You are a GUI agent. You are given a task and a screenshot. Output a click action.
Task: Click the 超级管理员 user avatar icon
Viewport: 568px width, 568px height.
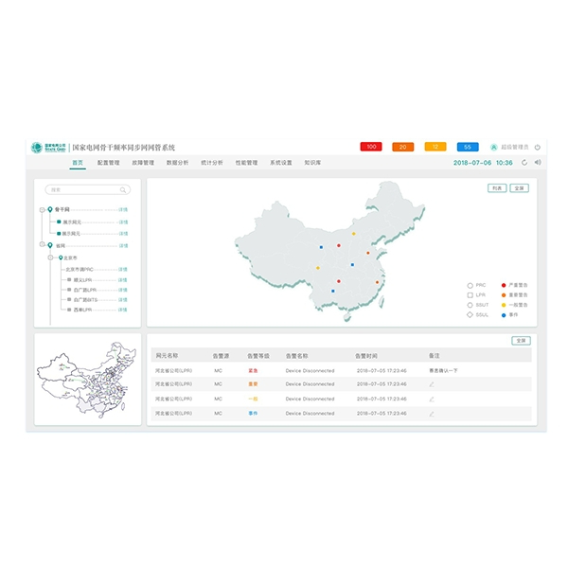tap(493, 147)
